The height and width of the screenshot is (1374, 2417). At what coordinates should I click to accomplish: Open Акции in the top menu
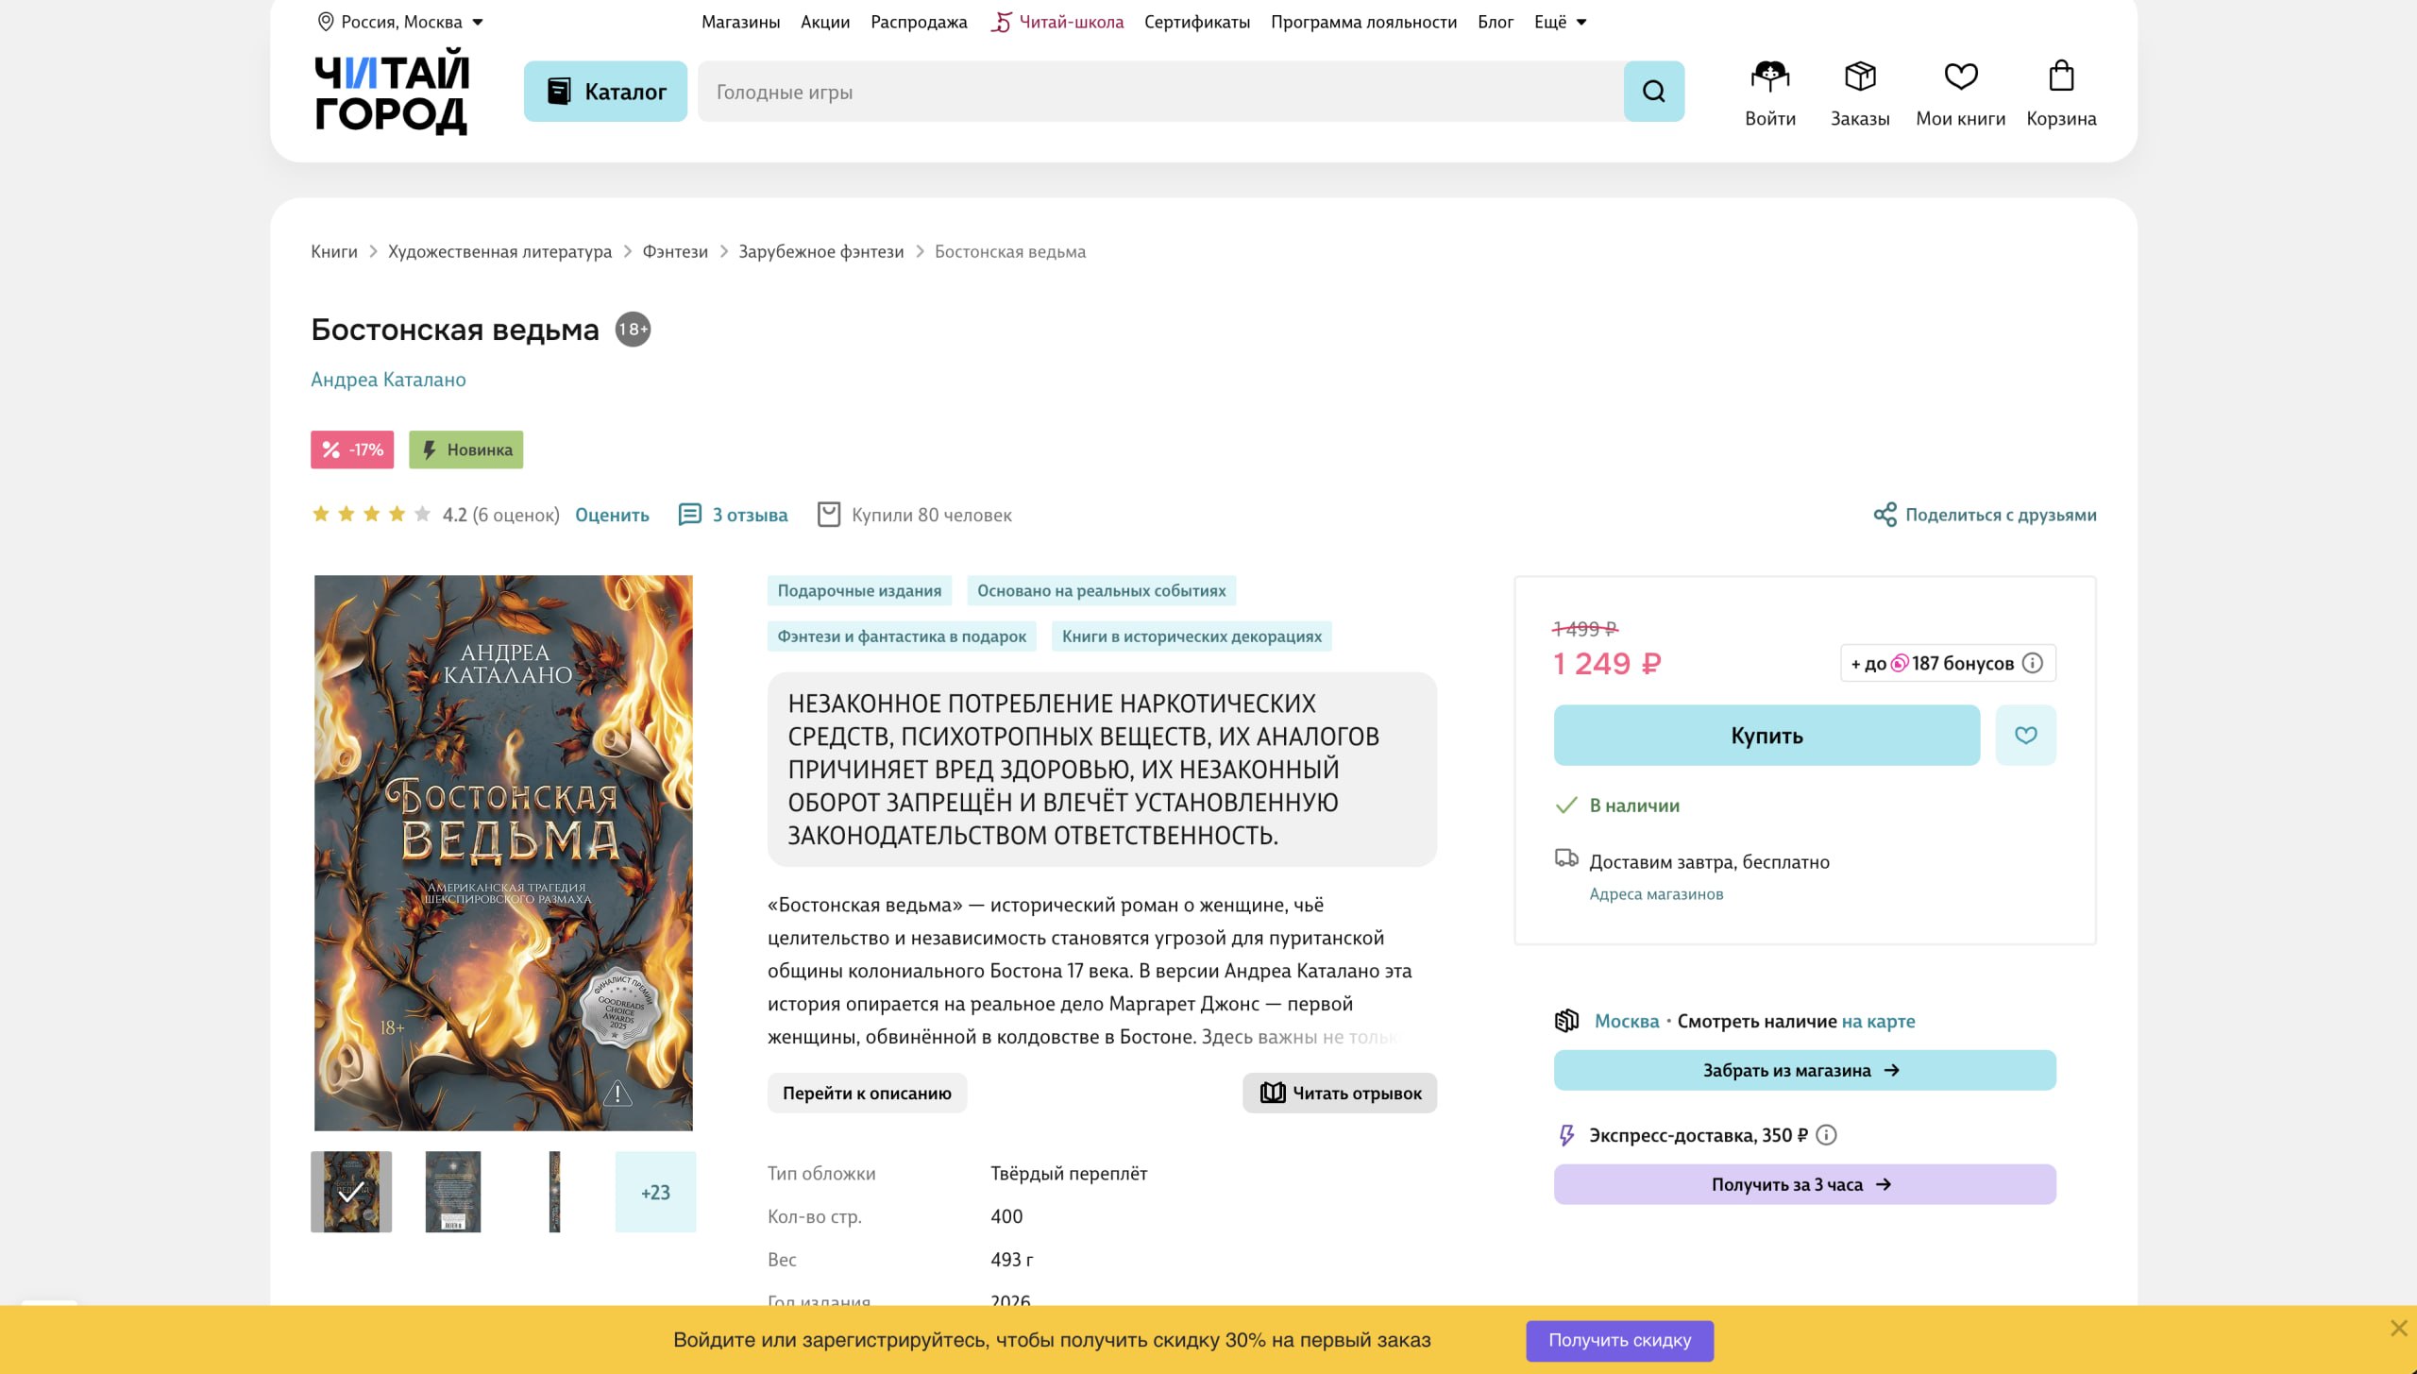coord(825,22)
